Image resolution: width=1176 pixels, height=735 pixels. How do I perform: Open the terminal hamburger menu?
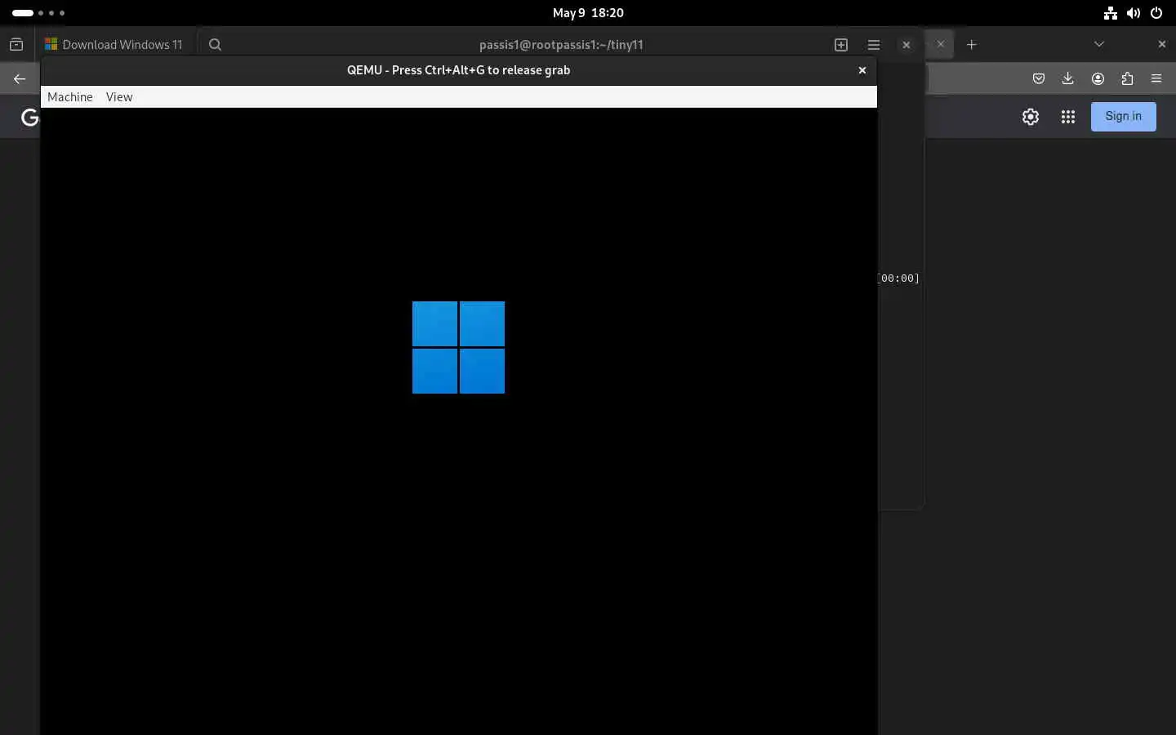coord(874,45)
